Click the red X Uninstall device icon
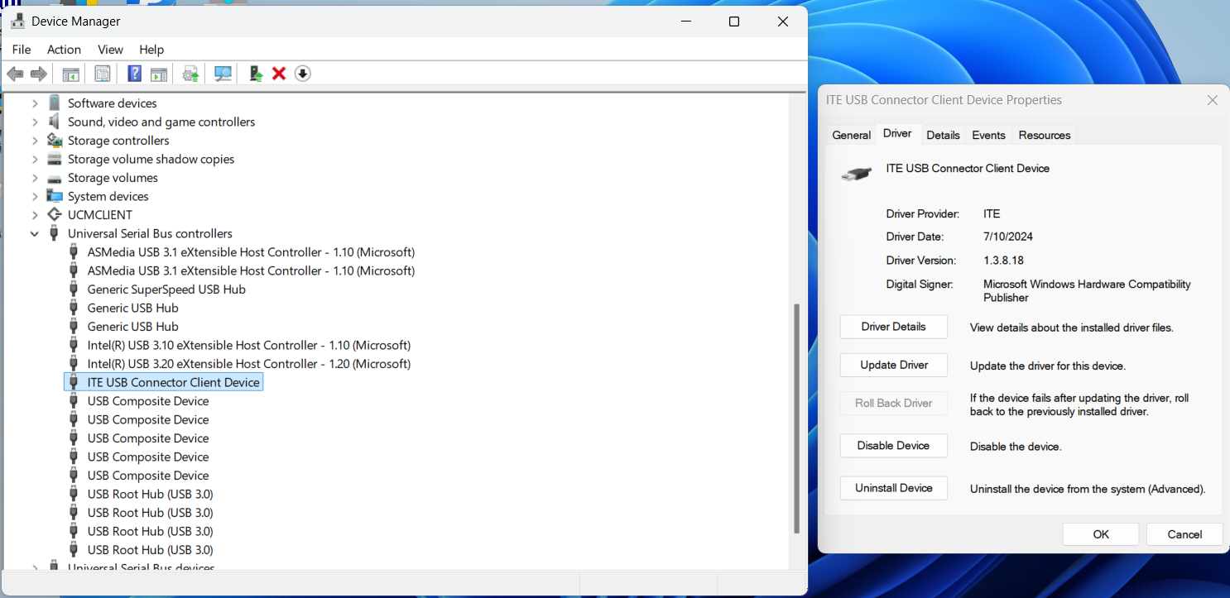1230x598 pixels. tap(279, 74)
